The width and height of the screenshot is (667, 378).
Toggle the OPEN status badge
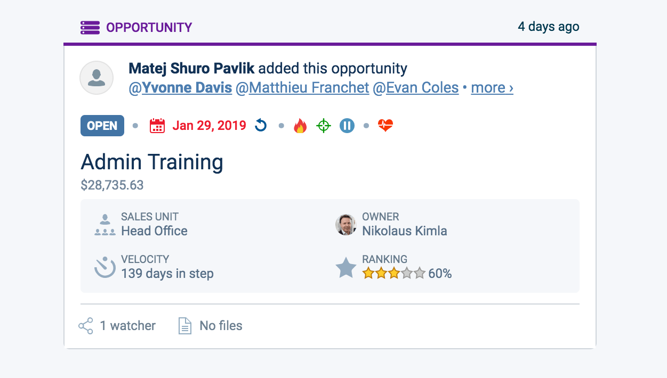[x=102, y=126]
